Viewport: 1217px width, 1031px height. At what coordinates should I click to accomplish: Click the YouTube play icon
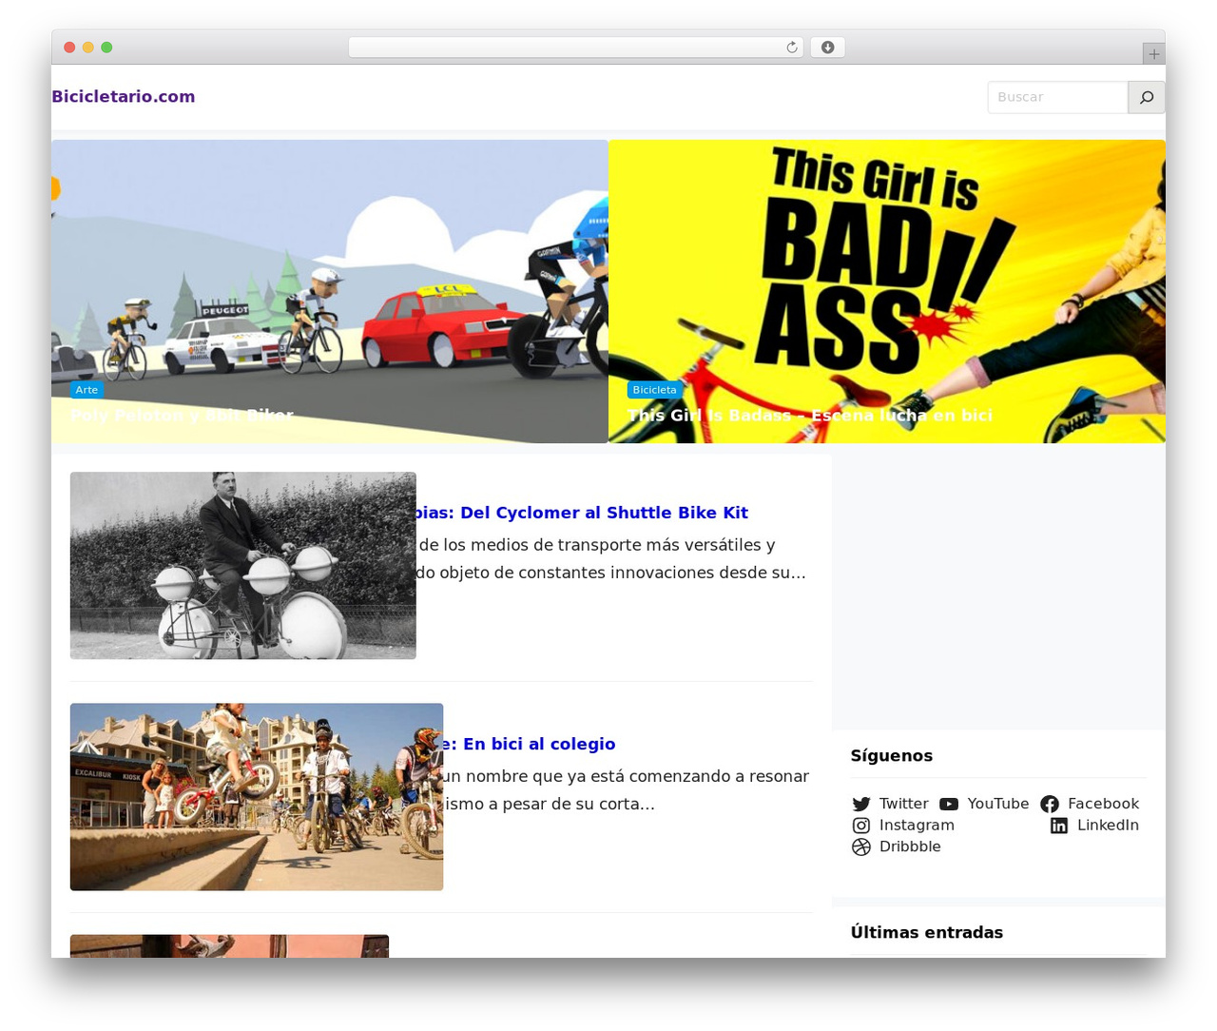coord(949,804)
